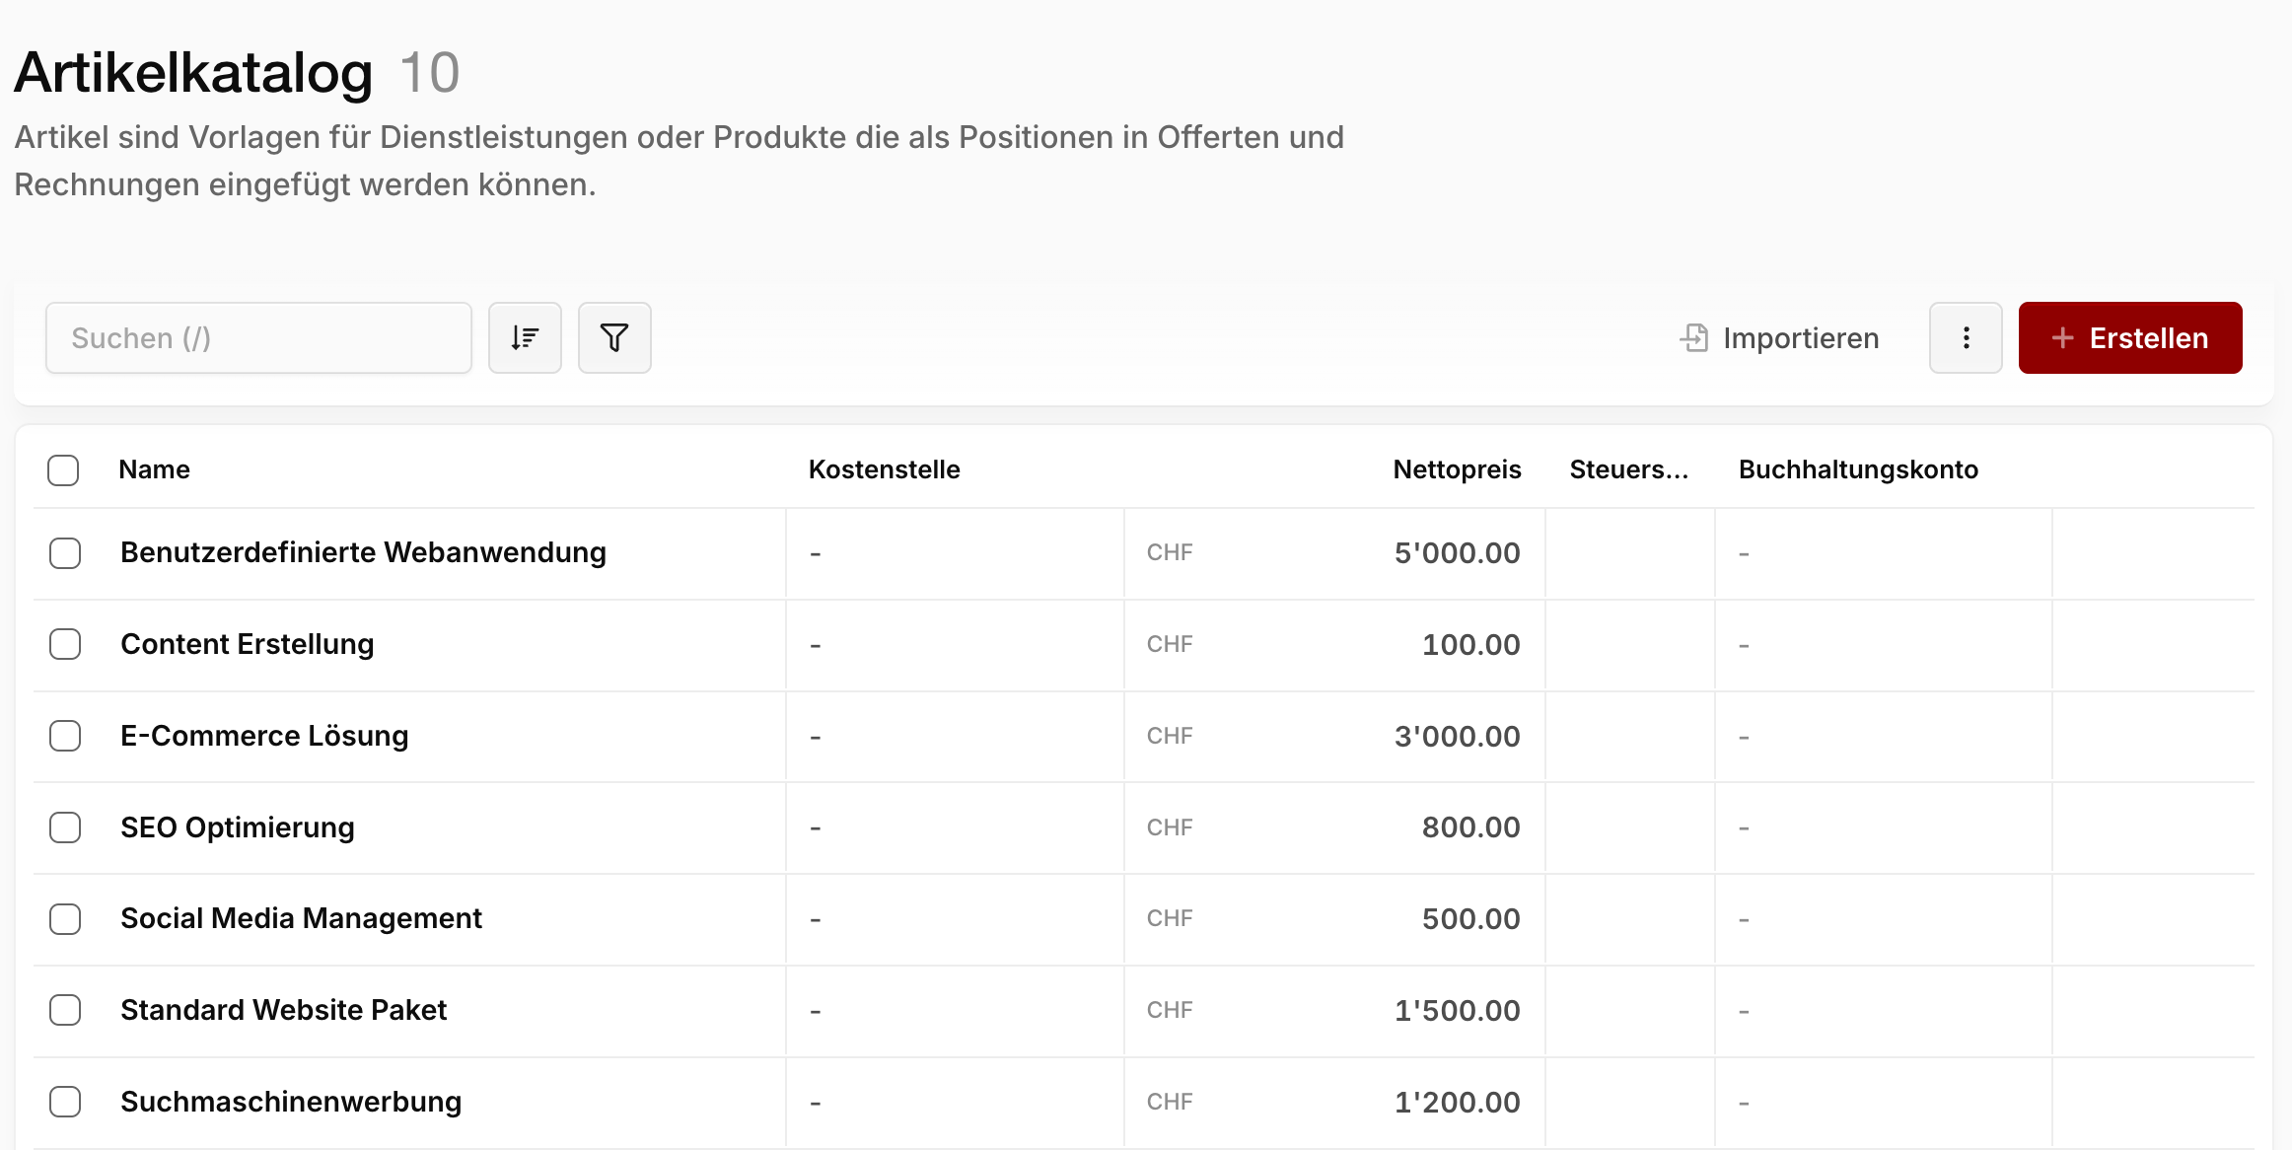Click the Kostenstelle column header
Image resolution: width=2292 pixels, height=1150 pixels.
tap(884, 469)
